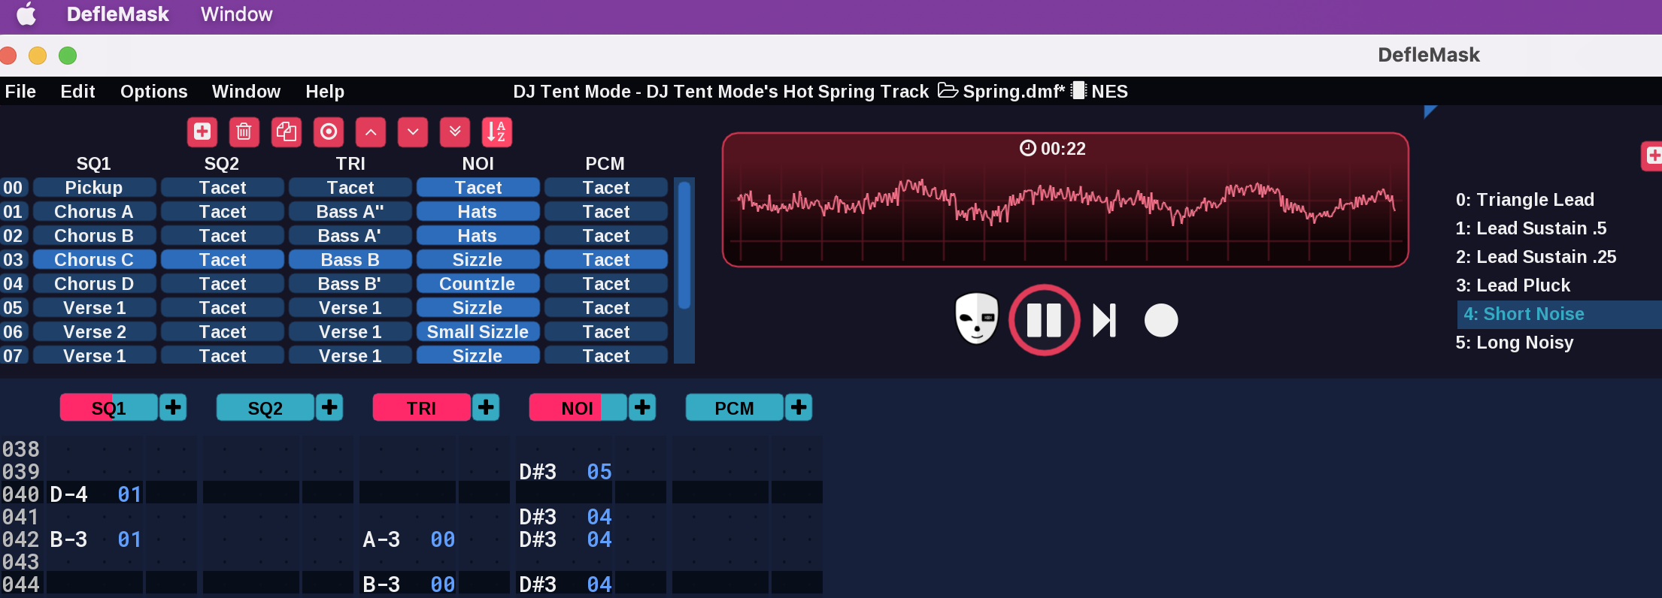Select instrument 5: Long Noisy

1514,343
